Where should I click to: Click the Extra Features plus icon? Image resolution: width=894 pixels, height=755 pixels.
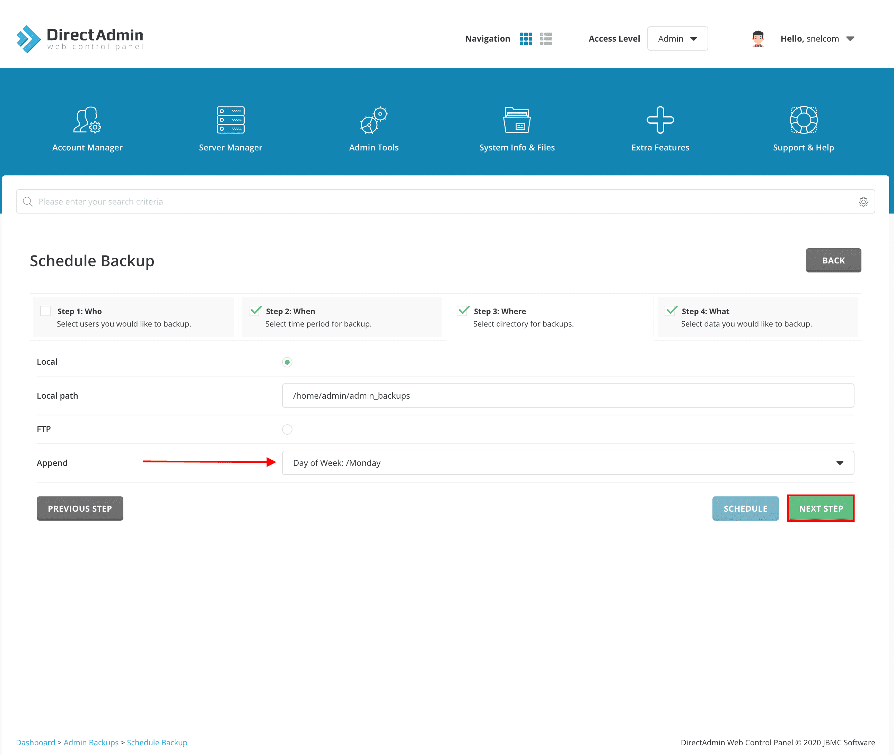(660, 120)
